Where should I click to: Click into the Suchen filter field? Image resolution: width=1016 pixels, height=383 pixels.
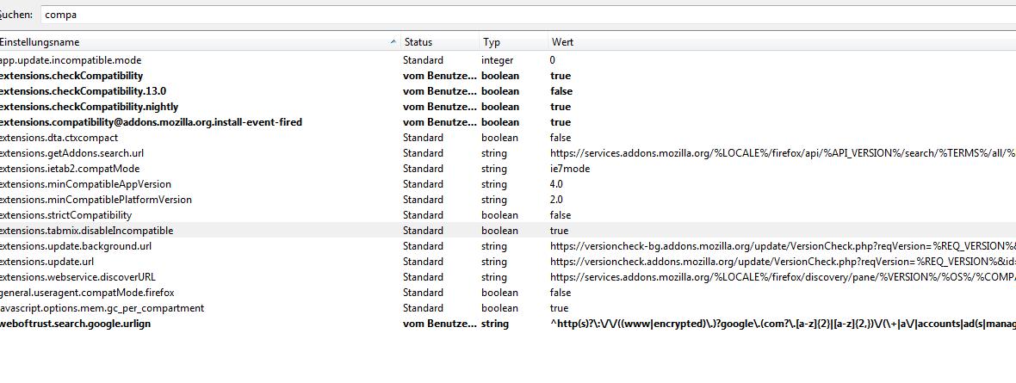point(517,15)
